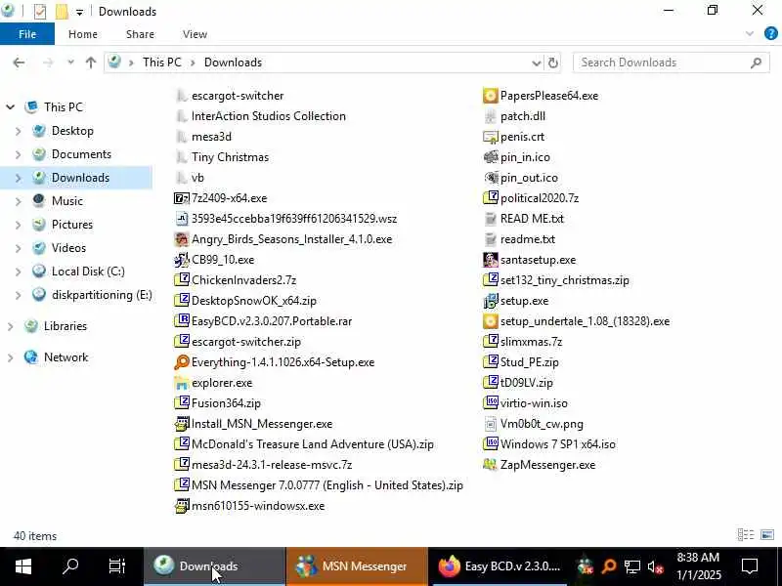Click the msn610155-windowsx.exe icon
Image resolution: width=782 pixels, height=586 pixels.
click(x=182, y=506)
